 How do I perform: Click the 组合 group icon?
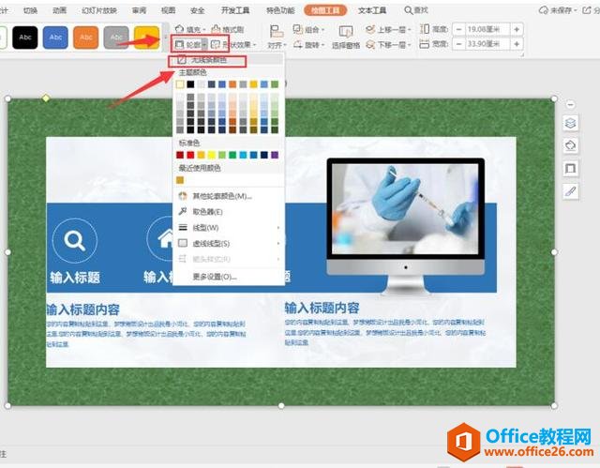(x=298, y=29)
